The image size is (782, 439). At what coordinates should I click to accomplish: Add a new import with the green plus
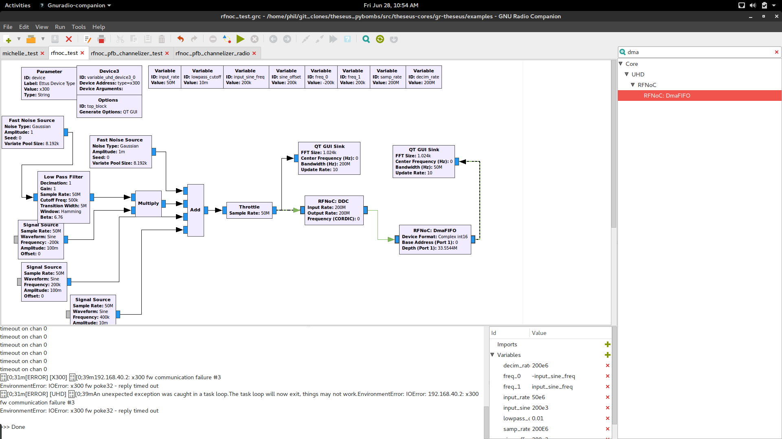coord(608,344)
